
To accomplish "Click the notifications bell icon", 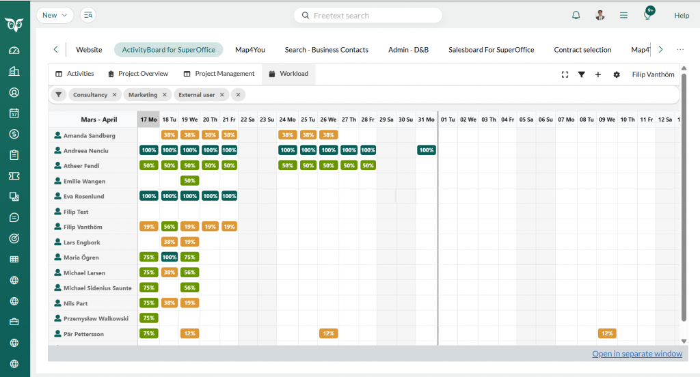I will click(576, 15).
